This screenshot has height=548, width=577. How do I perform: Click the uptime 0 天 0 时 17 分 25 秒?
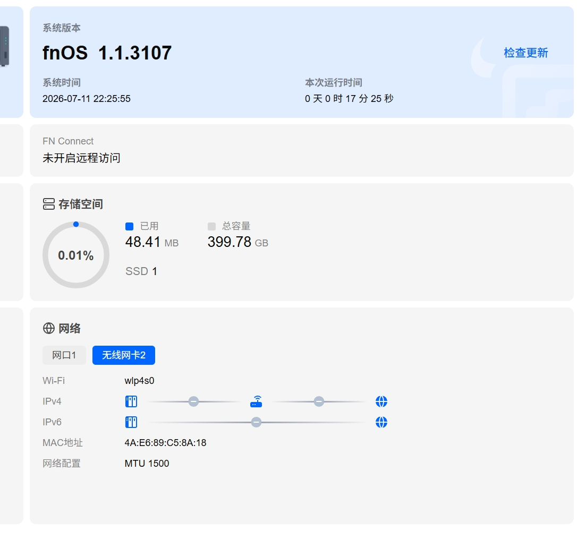click(x=349, y=99)
